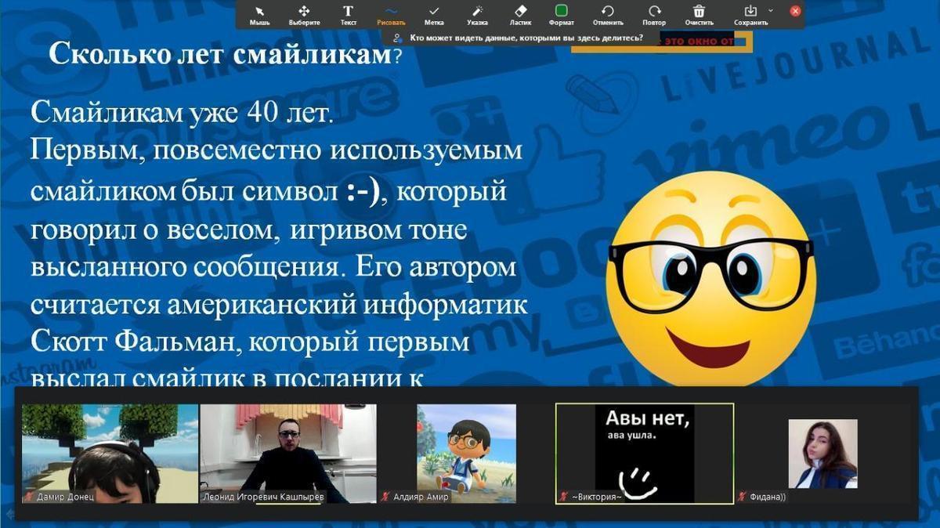Viewport: 940px width, 528px height.
Task: Choose the Выберите move tool
Action: pyautogui.click(x=304, y=14)
